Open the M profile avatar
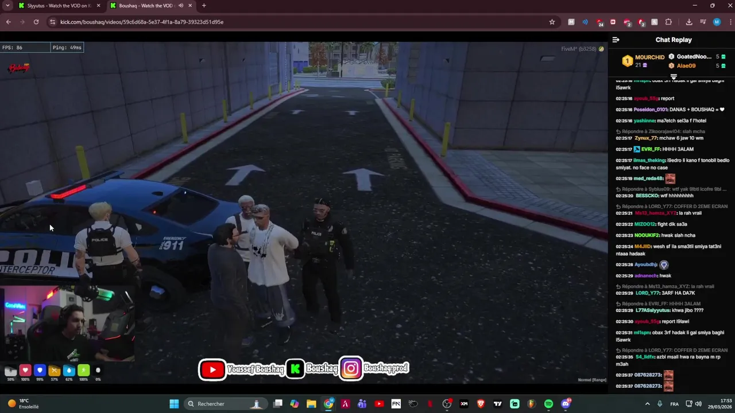This screenshot has width=735, height=413. (717, 22)
